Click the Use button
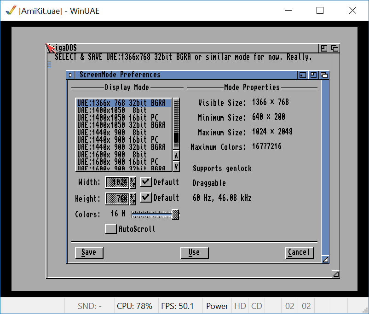Viewport: 369px width, 314px height. (x=194, y=252)
